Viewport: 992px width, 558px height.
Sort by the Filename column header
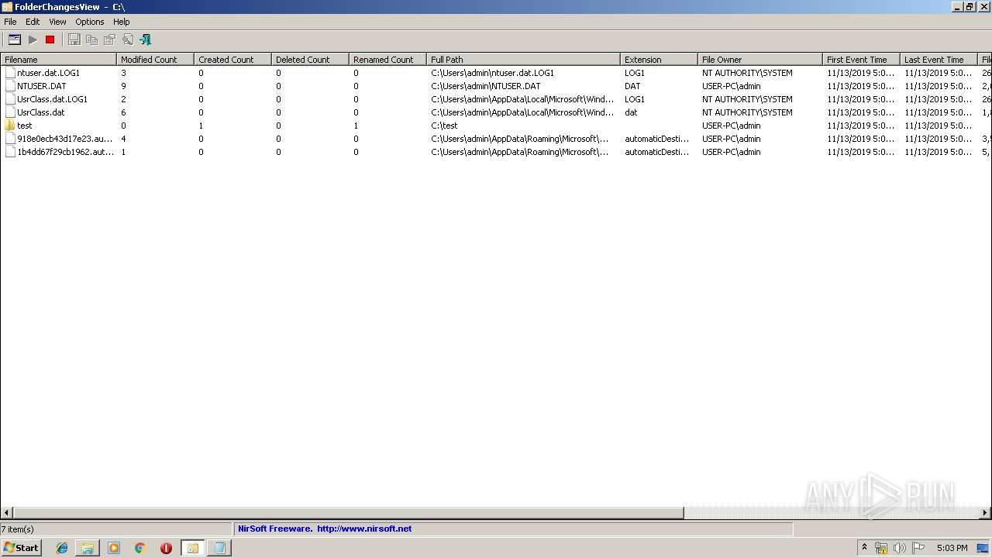[x=58, y=59]
